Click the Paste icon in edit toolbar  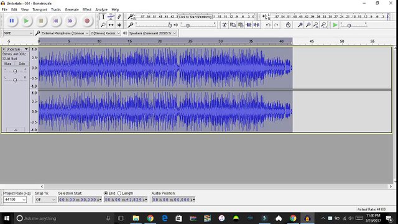tap(241, 25)
